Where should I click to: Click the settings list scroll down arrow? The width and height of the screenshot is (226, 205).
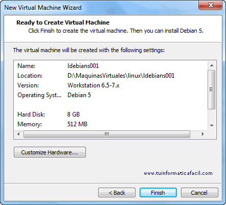212,126
